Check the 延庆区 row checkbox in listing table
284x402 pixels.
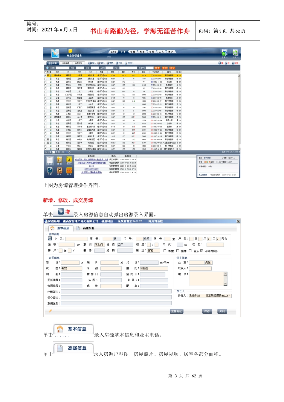pos(45,79)
